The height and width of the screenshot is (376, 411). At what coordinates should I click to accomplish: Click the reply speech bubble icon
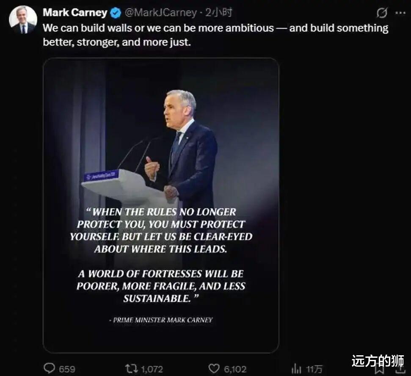pyautogui.click(x=50, y=368)
